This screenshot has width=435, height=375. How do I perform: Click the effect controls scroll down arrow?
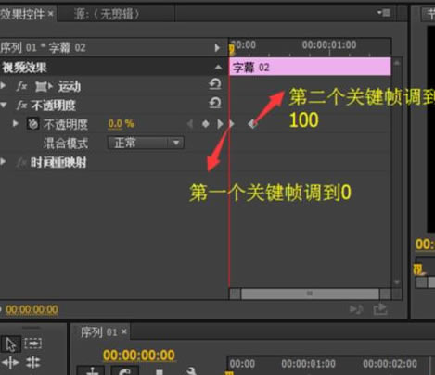pyautogui.click(x=397, y=281)
